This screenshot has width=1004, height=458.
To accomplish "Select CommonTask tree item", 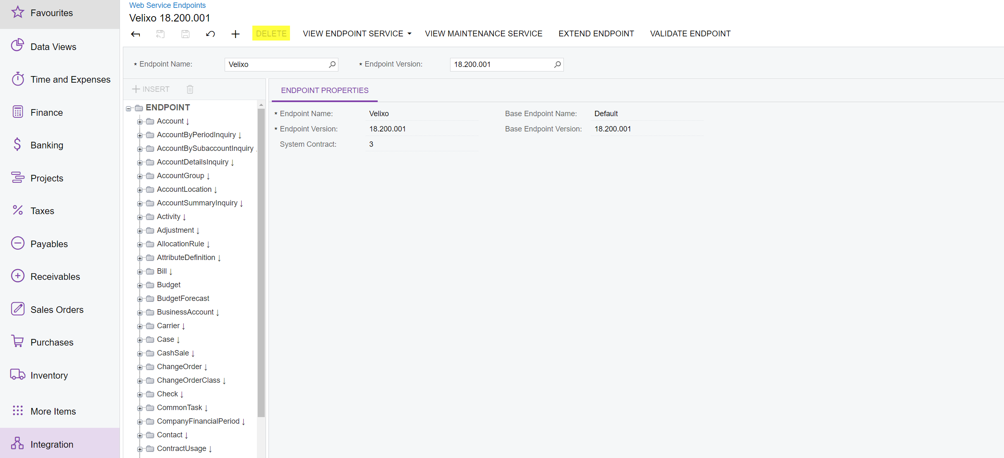I will (180, 408).
